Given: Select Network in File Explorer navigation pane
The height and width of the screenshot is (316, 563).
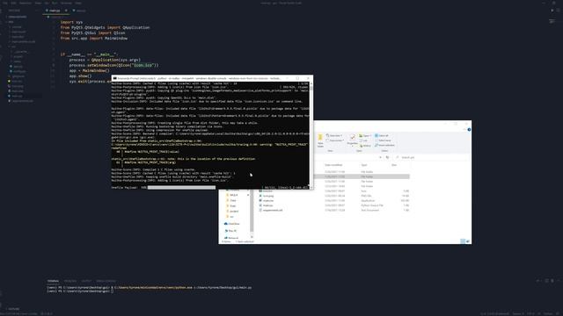Looking at the screenshot, I should [231, 238].
